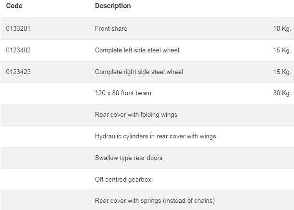Click Complete right side steel wheel text
The height and width of the screenshot is (210, 294).
point(139,72)
